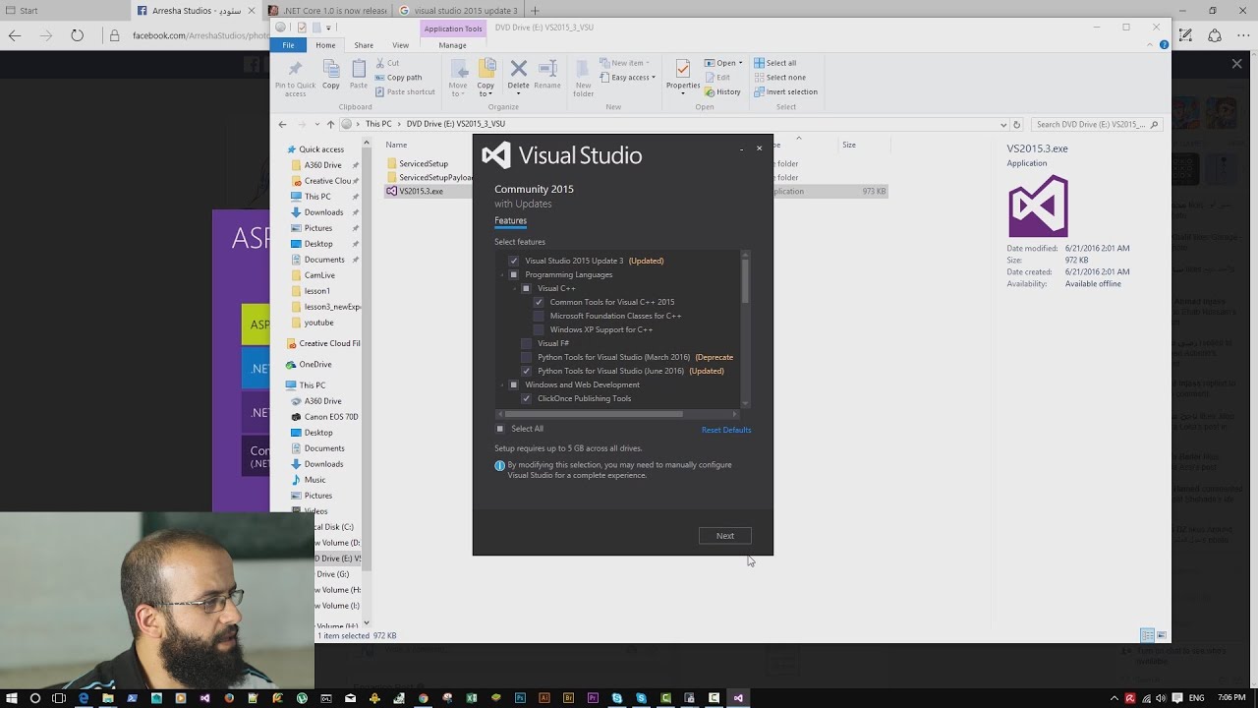Click Select none in the ribbon
The width and height of the screenshot is (1258, 708).
(x=779, y=78)
